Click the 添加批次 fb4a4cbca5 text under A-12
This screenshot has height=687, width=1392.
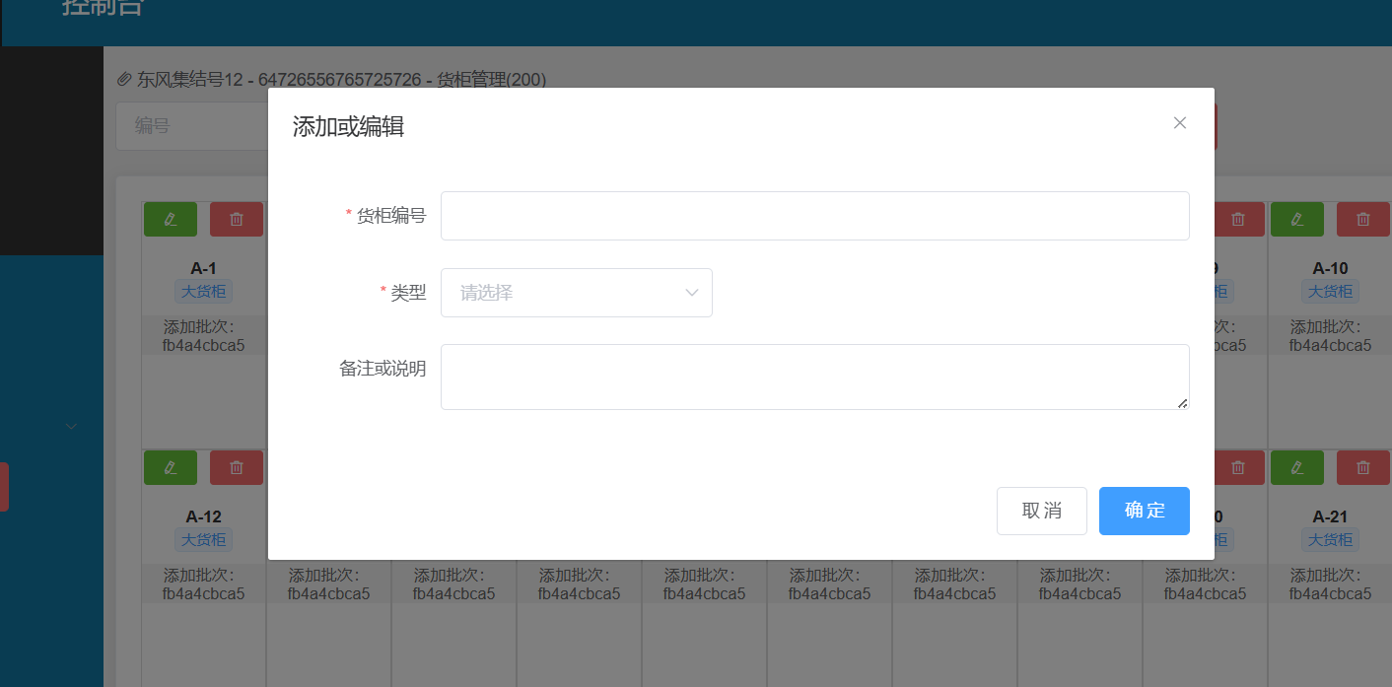[203, 584]
